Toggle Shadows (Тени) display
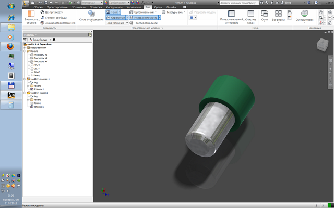The width and height of the screenshot is (334, 208). coord(114,11)
